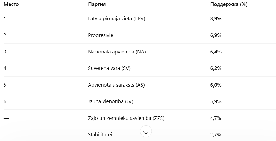
Task: Click the 6,0% support figure
Action: [x=216, y=85]
